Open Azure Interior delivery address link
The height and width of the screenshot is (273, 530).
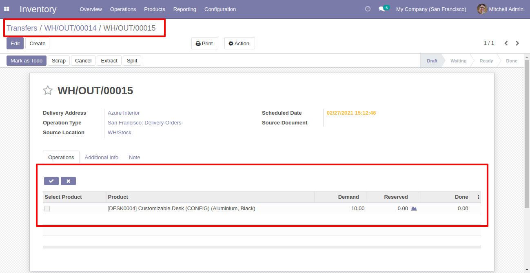coord(124,113)
